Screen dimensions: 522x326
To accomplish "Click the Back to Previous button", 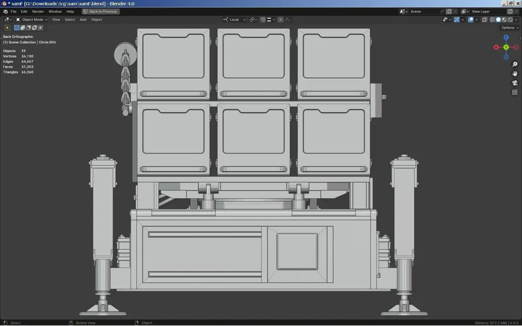I will (x=100, y=11).
